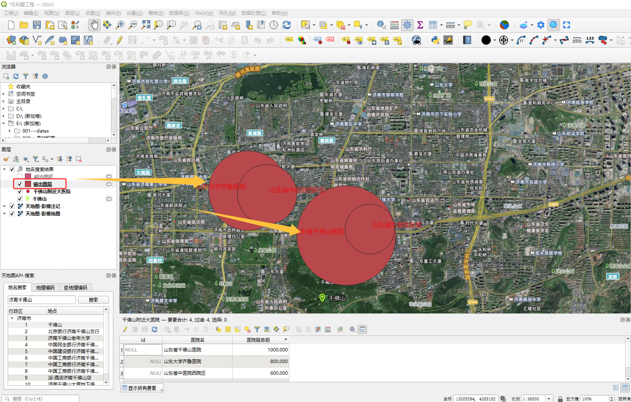
Task: Click the 行政区 column header
Action: (x=27, y=311)
